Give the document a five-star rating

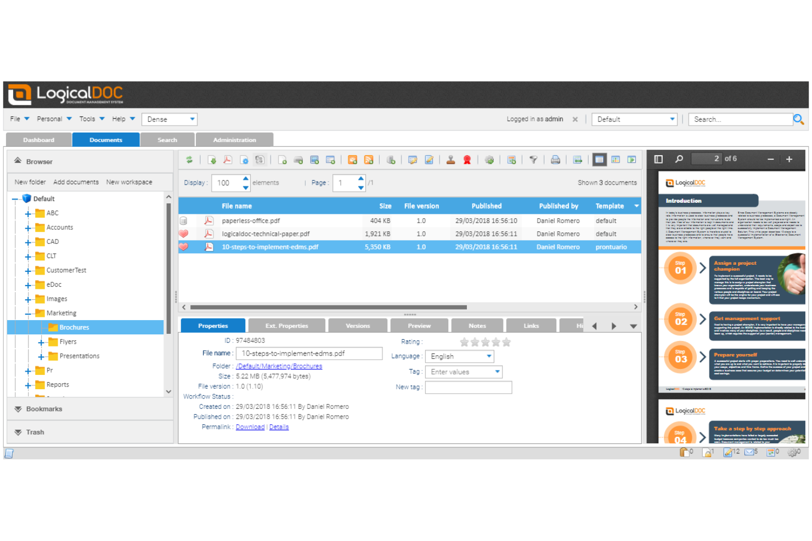click(506, 342)
